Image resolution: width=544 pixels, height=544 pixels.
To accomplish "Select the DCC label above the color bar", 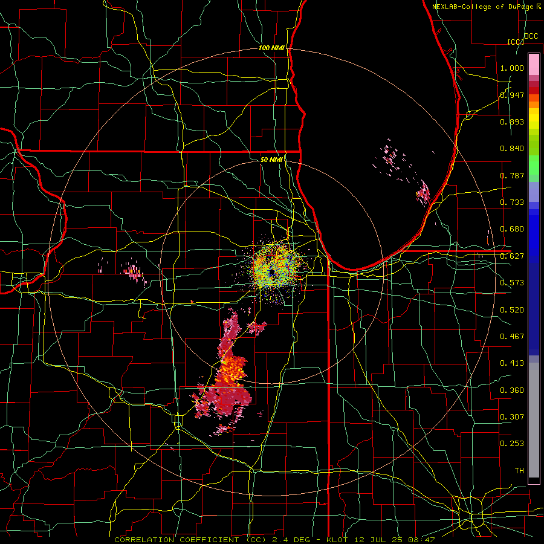I will tap(531, 36).
